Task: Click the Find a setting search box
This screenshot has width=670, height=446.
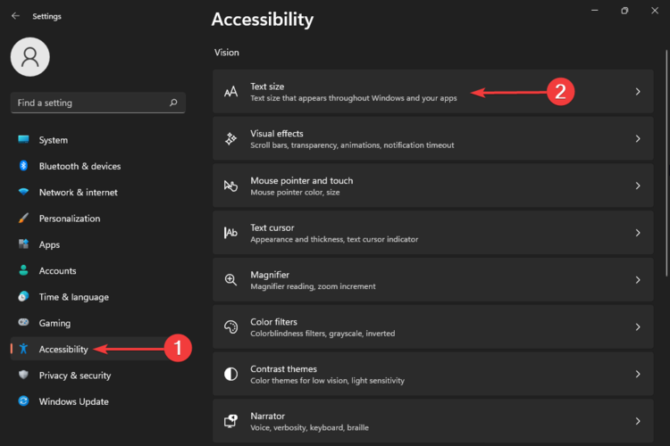Action: [89, 103]
